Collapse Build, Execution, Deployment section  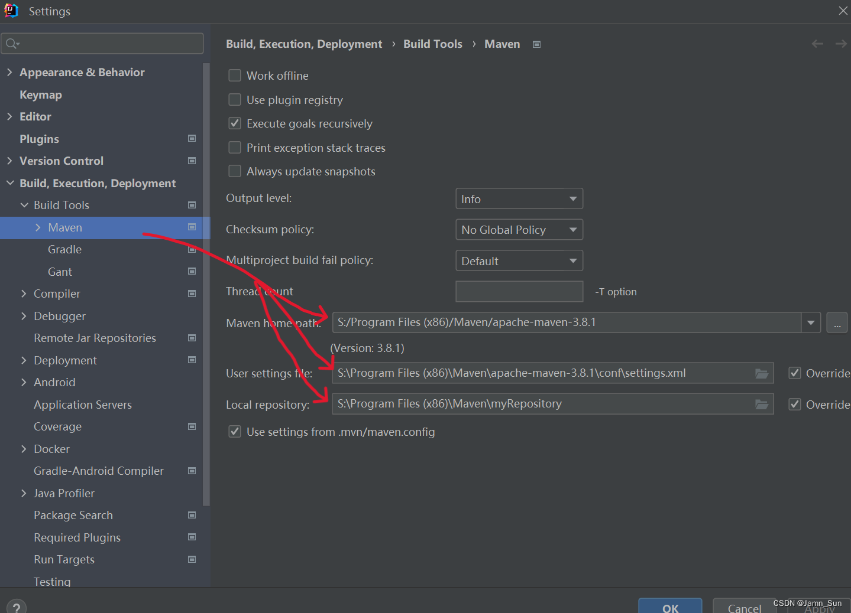point(10,183)
